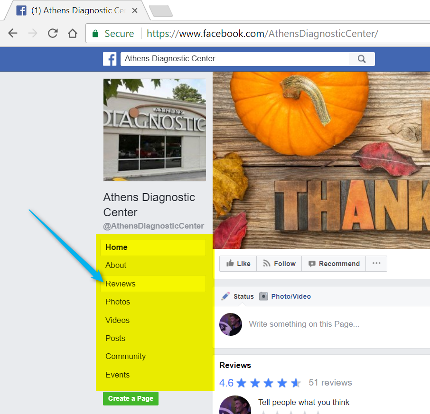Click the 4.6 star rating
The image size is (430, 414).
tap(260, 383)
